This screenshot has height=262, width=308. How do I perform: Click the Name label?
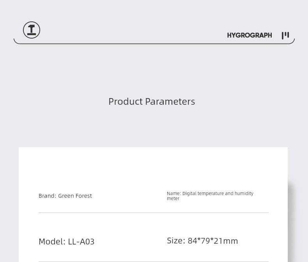point(173,193)
